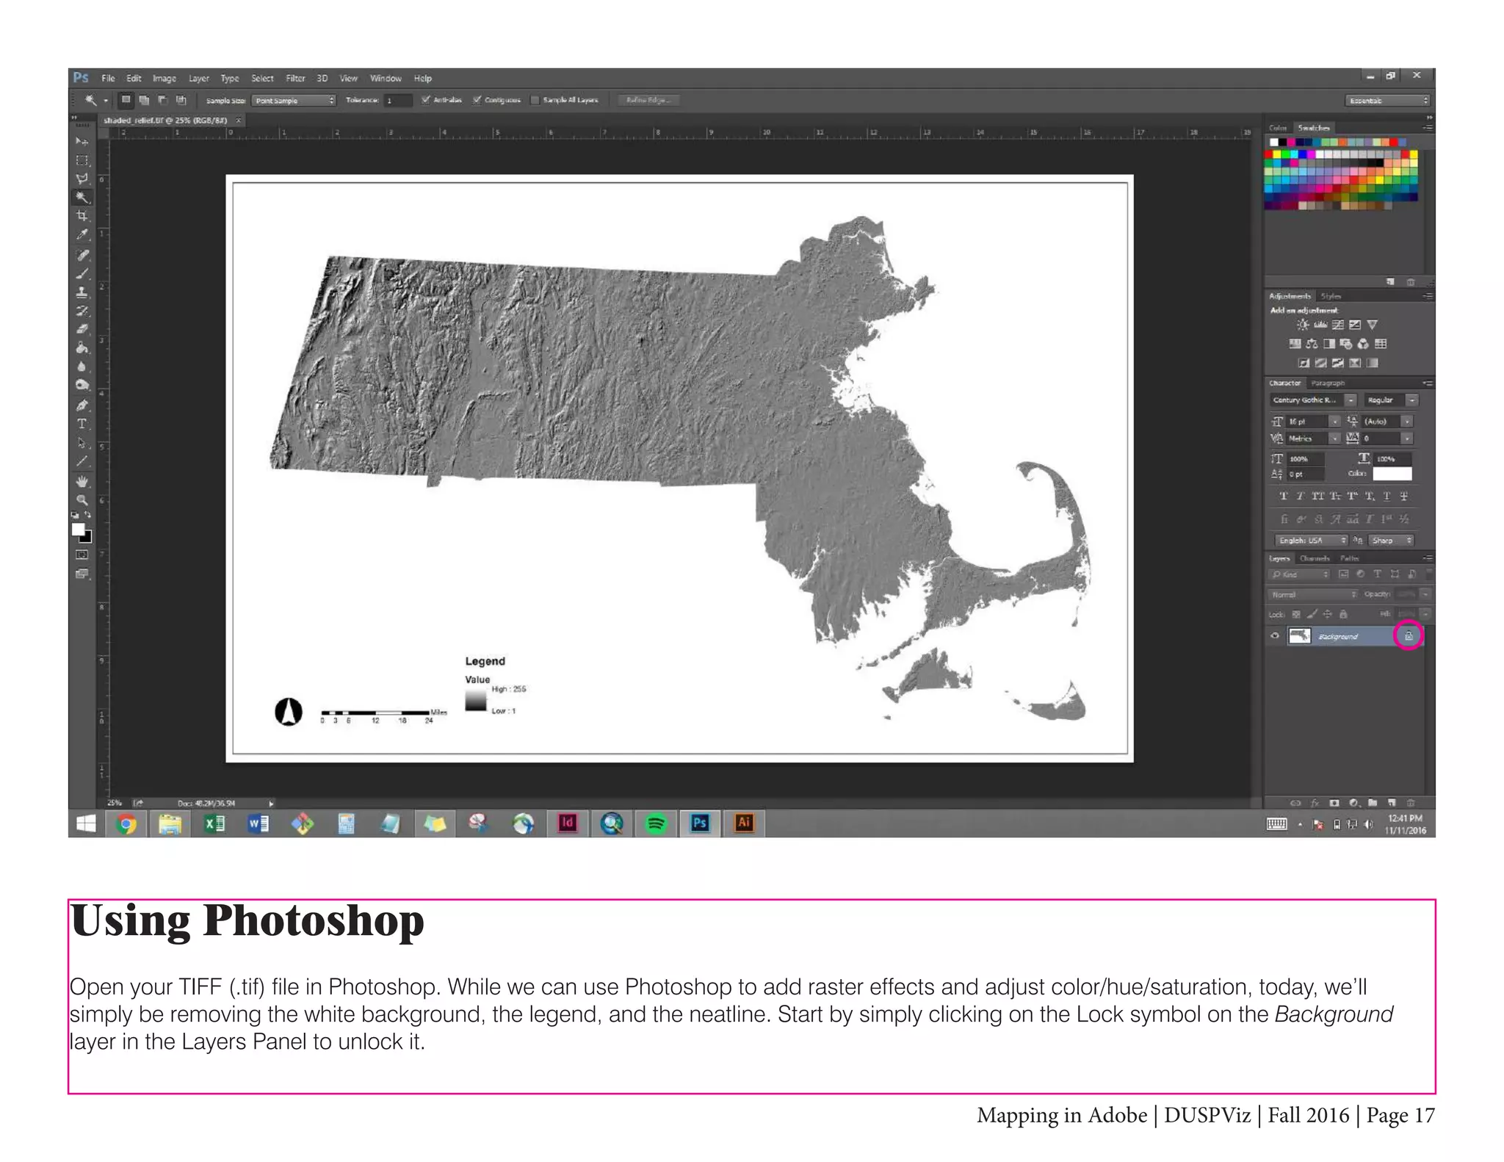Select the Move tool

pyautogui.click(x=82, y=141)
